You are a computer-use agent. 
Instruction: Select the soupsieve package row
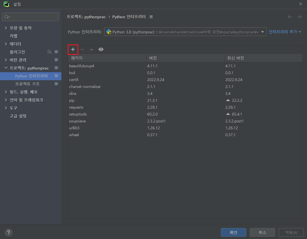click(x=185, y=121)
